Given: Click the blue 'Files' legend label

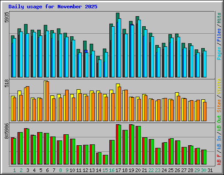Looking at the screenshot, I should coord(219,35).
